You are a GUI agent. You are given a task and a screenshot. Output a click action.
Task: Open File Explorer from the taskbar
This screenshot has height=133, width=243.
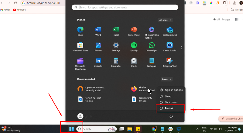point(130,129)
